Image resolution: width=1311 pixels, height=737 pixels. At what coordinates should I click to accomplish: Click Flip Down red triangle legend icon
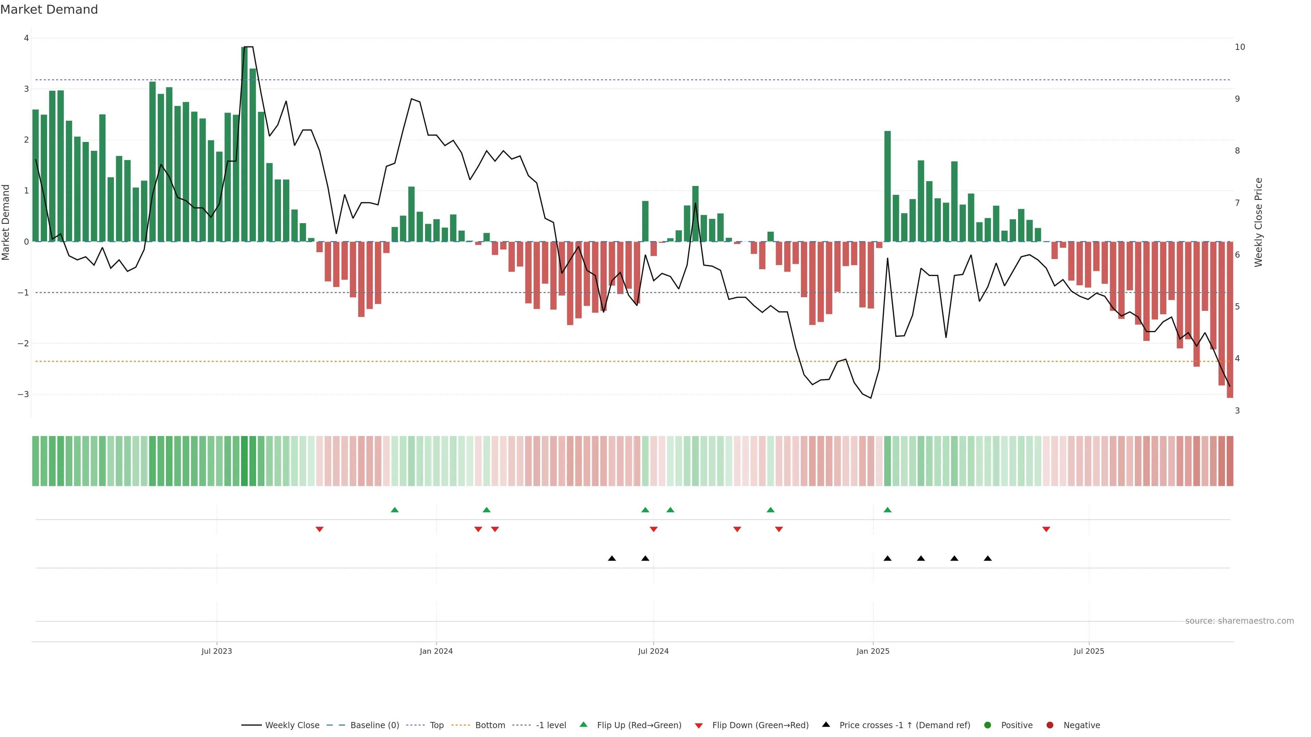point(699,726)
